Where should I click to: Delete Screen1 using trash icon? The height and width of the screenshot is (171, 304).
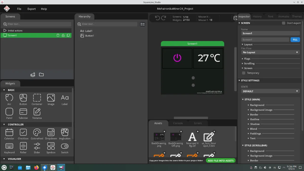pos(58,35)
